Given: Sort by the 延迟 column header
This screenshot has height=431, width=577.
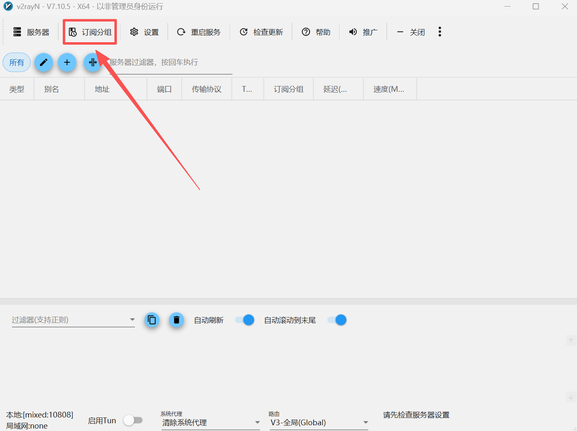Looking at the screenshot, I should pos(338,89).
